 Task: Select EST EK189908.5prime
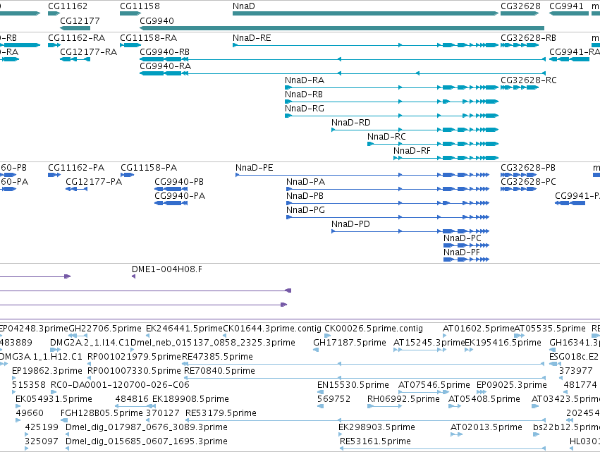154,406
